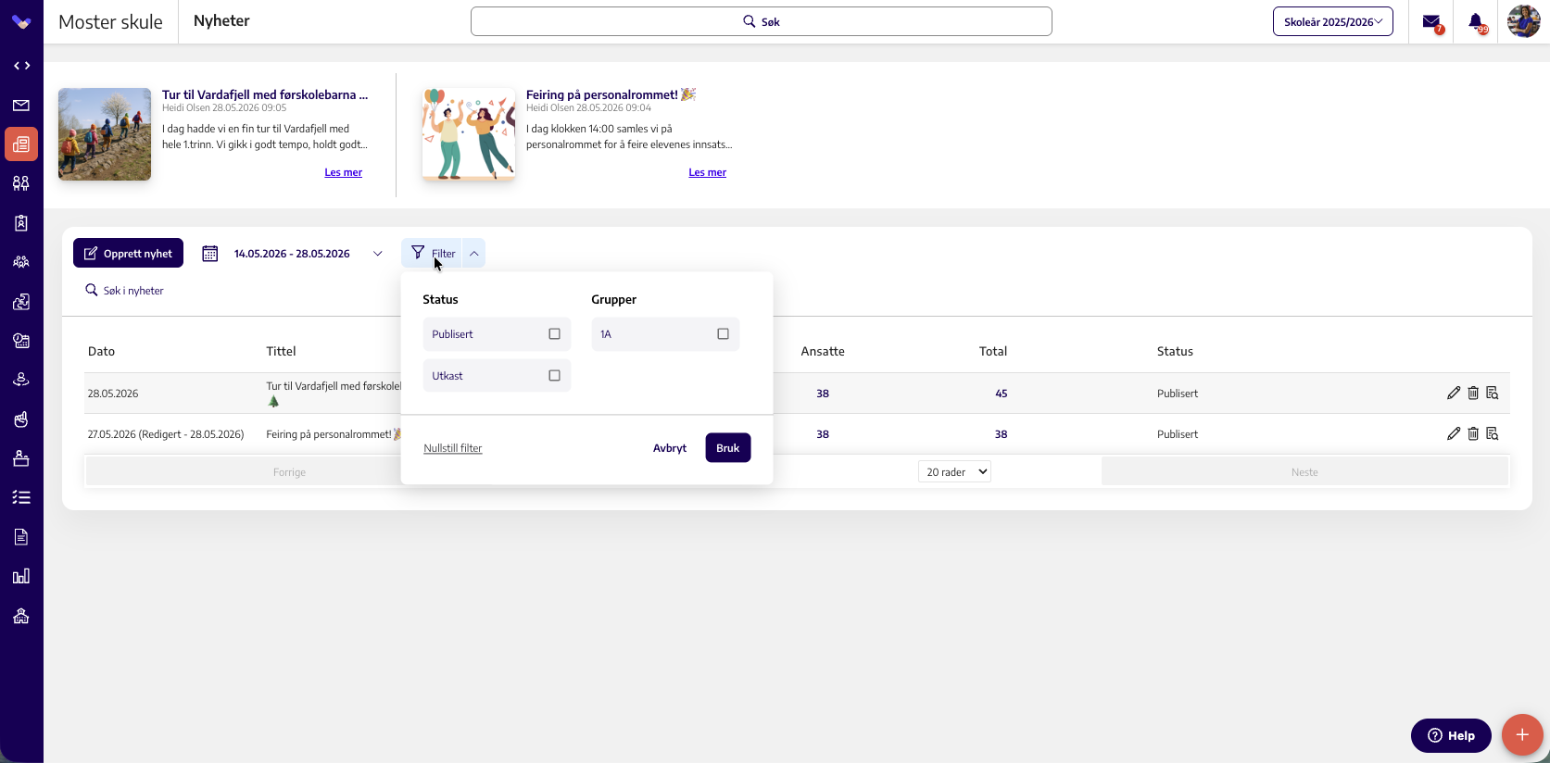Click the Neste pagination button
This screenshot has width=1550, height=763.
[1304, 472]
